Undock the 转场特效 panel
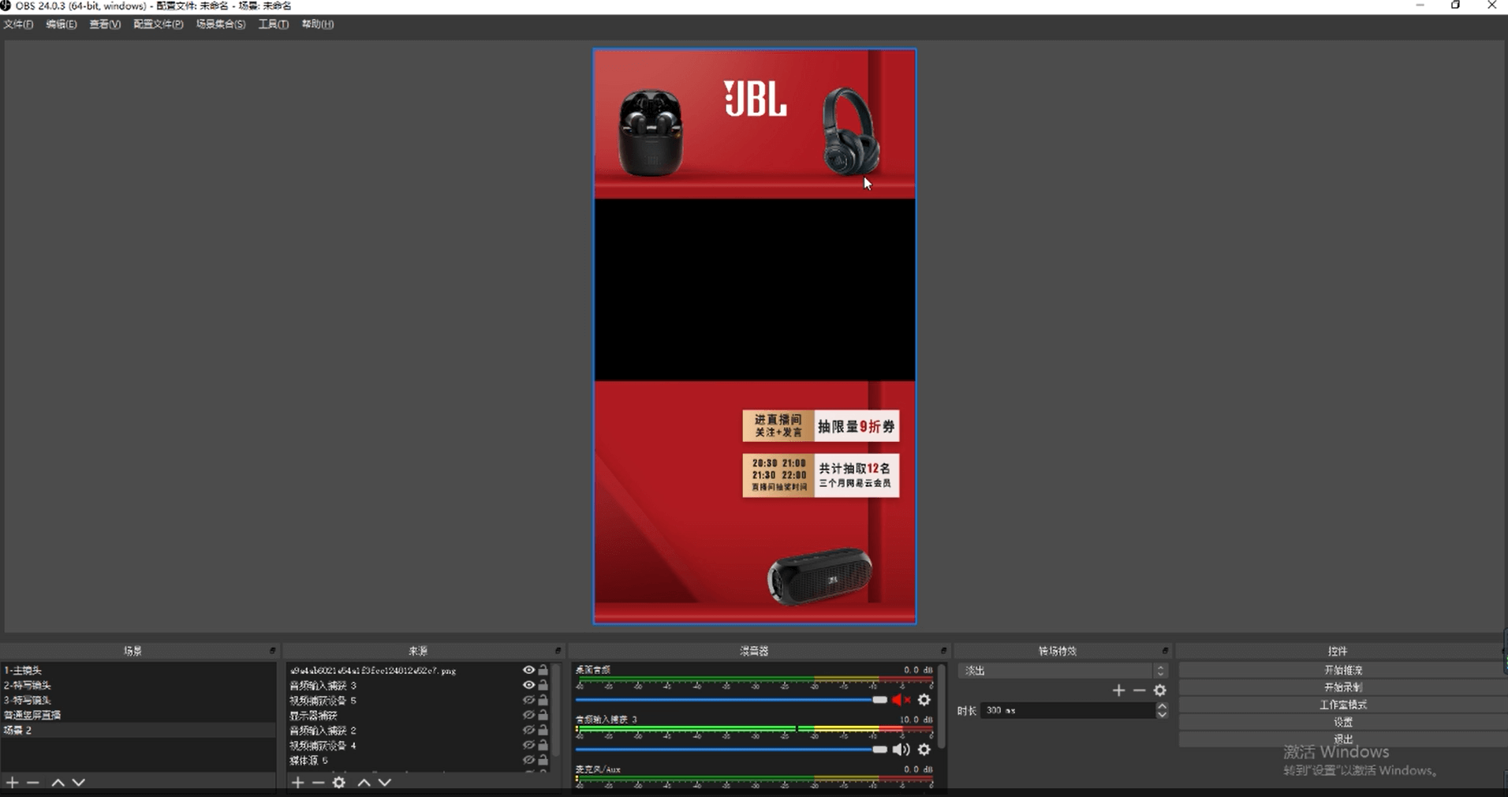Viewport: 1508px width, 797px height. pyautogui.click(x=1165, y=650)
